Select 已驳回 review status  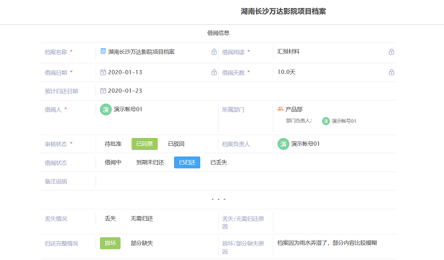coord(176,144)
